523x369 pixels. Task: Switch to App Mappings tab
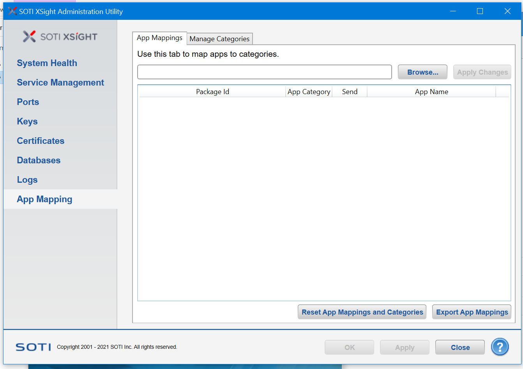(159, 38)
